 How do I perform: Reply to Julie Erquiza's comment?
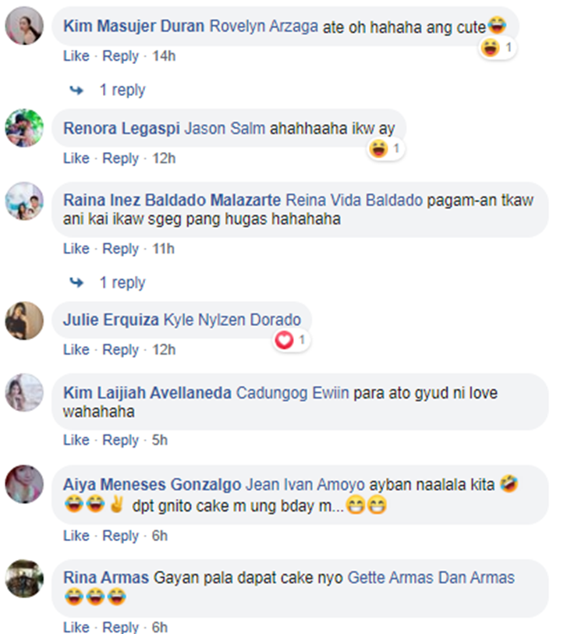point(120,349)
